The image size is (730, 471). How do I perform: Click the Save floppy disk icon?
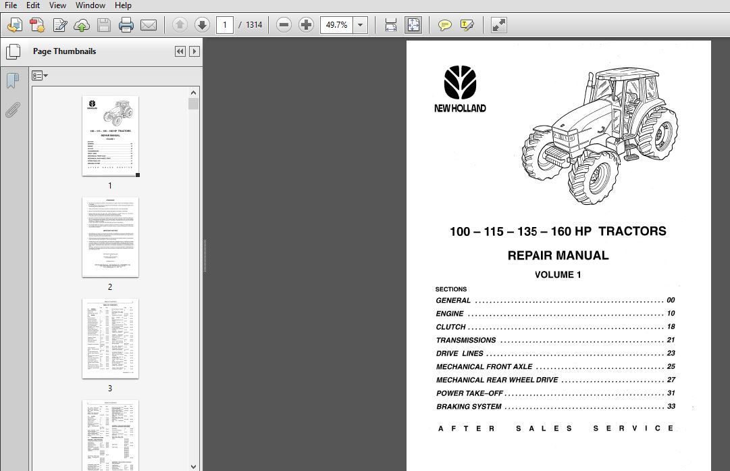pos(104,25)
